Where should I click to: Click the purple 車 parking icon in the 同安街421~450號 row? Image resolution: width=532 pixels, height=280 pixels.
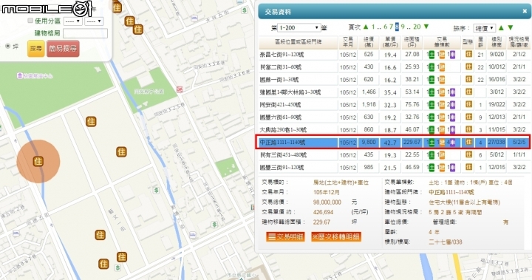point(452,105)
